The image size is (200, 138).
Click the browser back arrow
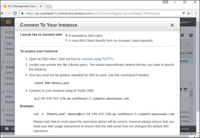pos(3,13)
